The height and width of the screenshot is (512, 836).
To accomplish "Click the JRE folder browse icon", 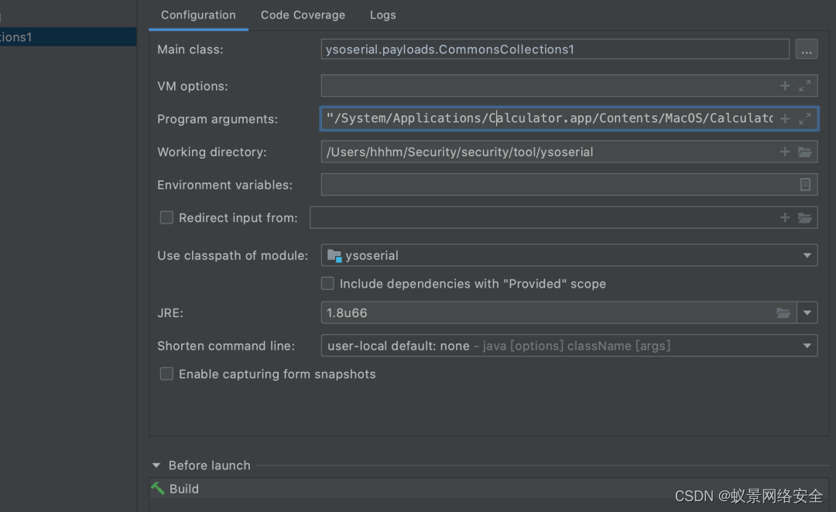I will [783, 313].
